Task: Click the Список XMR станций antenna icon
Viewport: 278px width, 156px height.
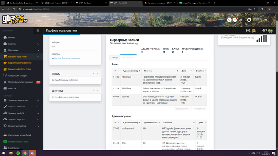Action: [5, 76]
